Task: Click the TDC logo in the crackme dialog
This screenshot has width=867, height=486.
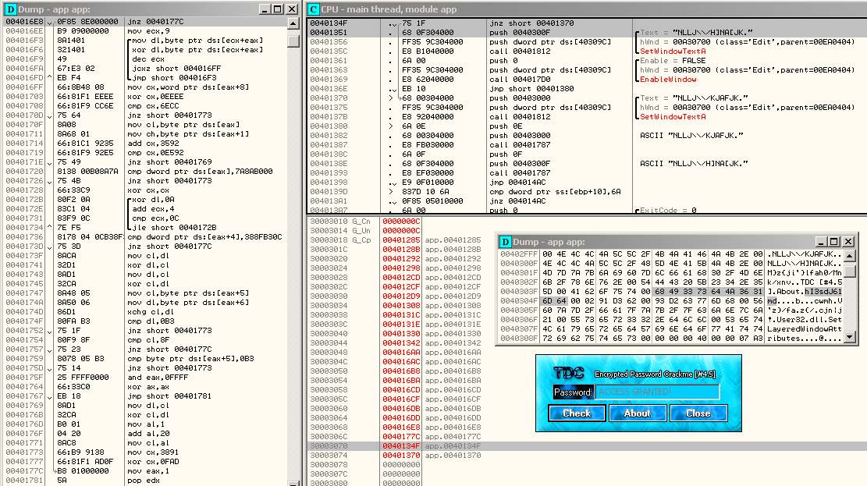Action: [567, 373]
